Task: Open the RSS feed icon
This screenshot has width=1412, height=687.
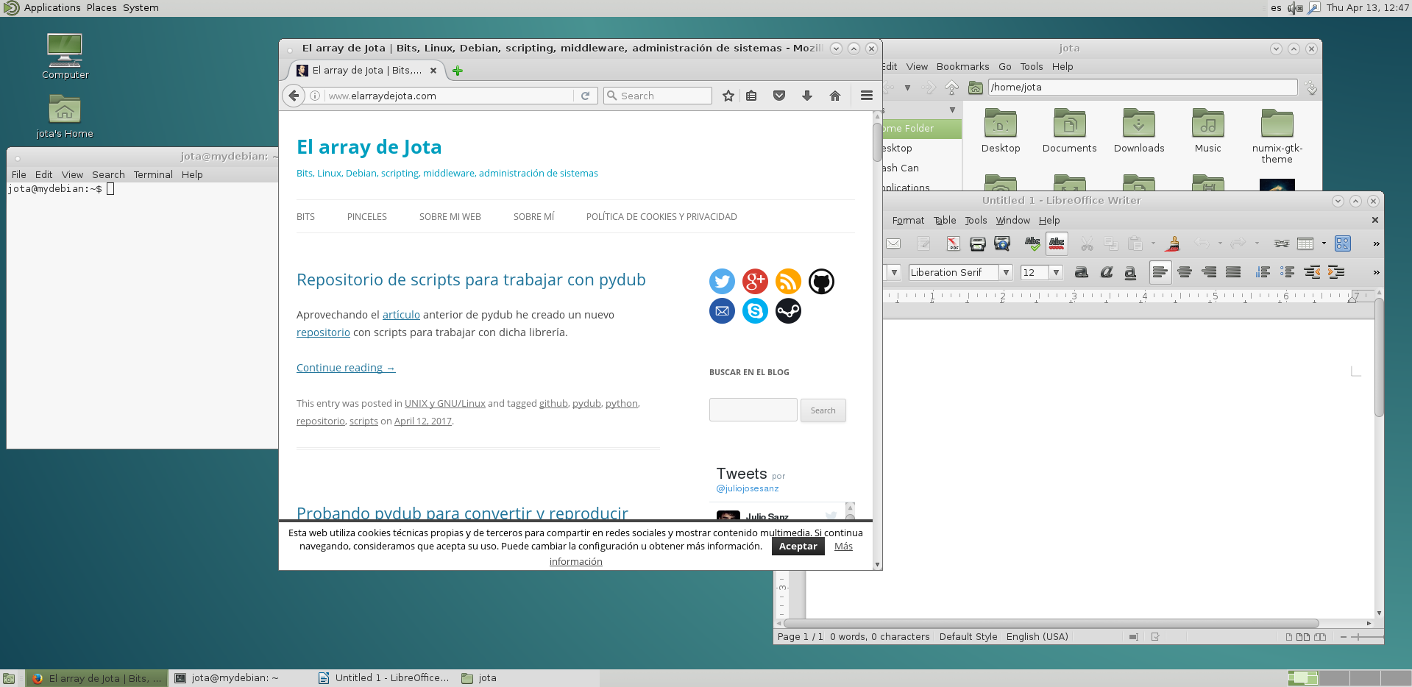Action: tap(788, 281)
